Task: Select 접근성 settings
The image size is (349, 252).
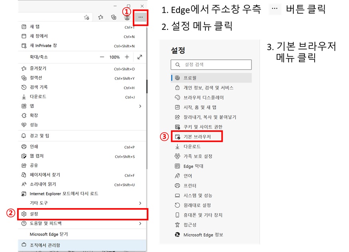Action: tap(211, 225)
